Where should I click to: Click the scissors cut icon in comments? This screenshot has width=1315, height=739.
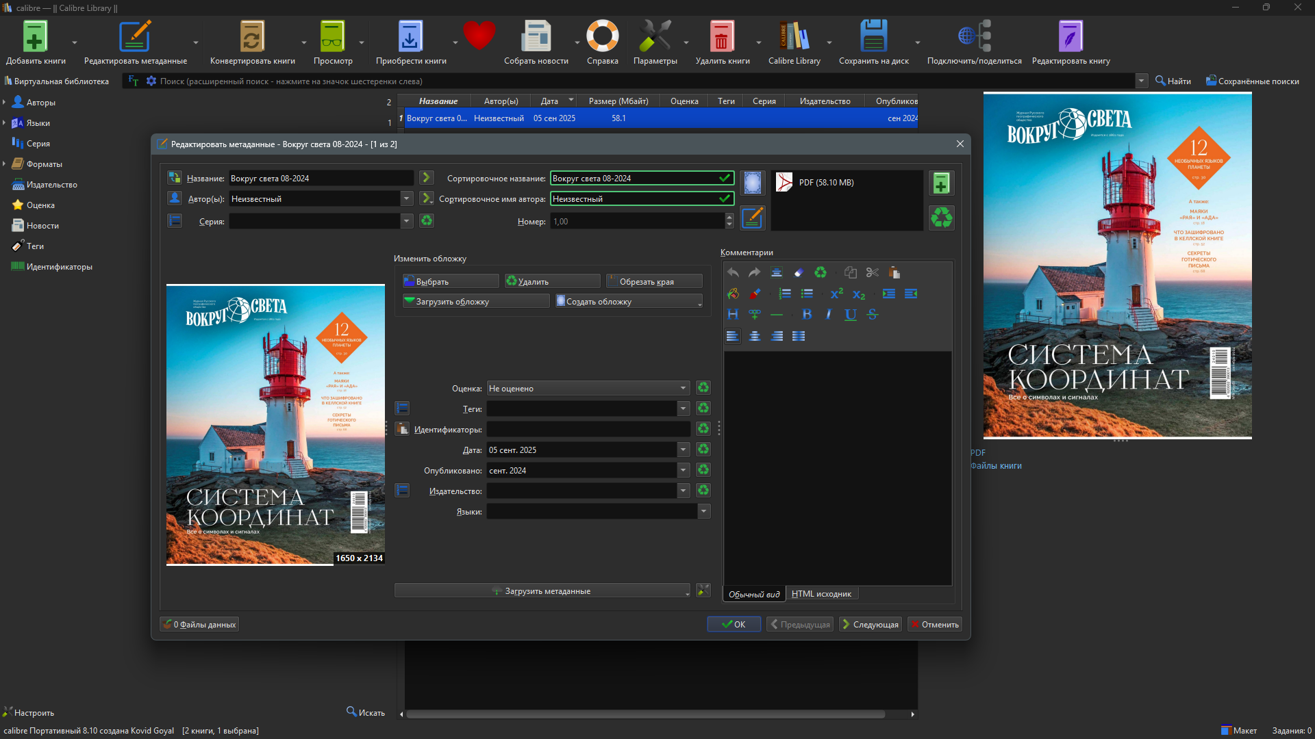tap(873, 272)
